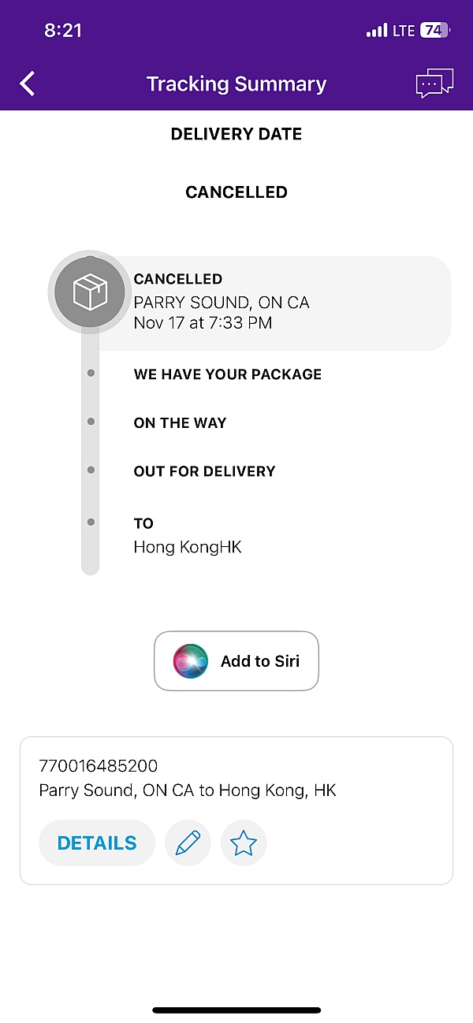Image resolution: width=473 pixels, height=1023 pixels.
Task: Tap the colorful Siri orb icon
Action: pyautogui.click(x=191, y=661)
